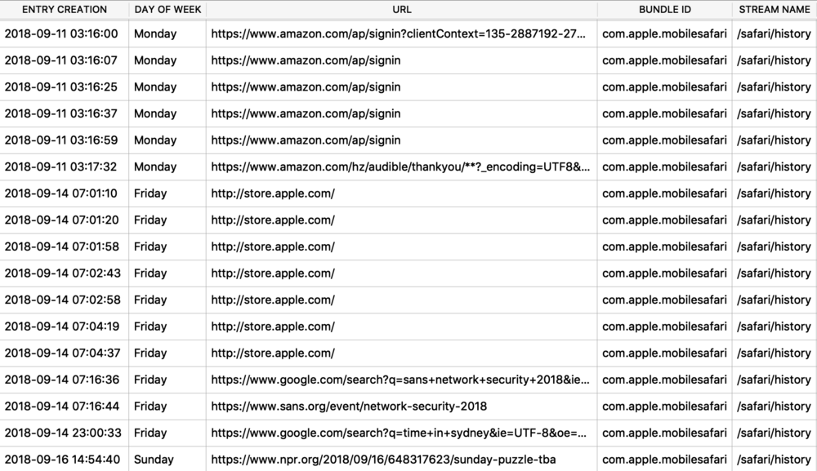Sort by the ENTRY CREATION column header

(64, 9)
